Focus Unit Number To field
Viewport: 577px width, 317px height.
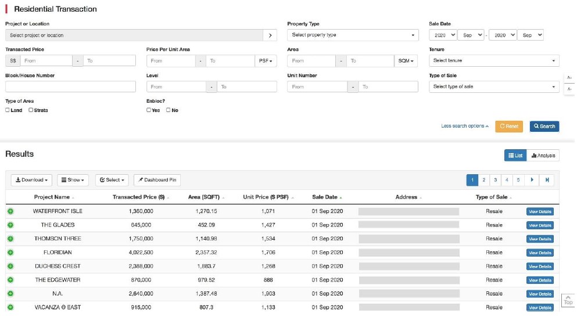(388, 87)
